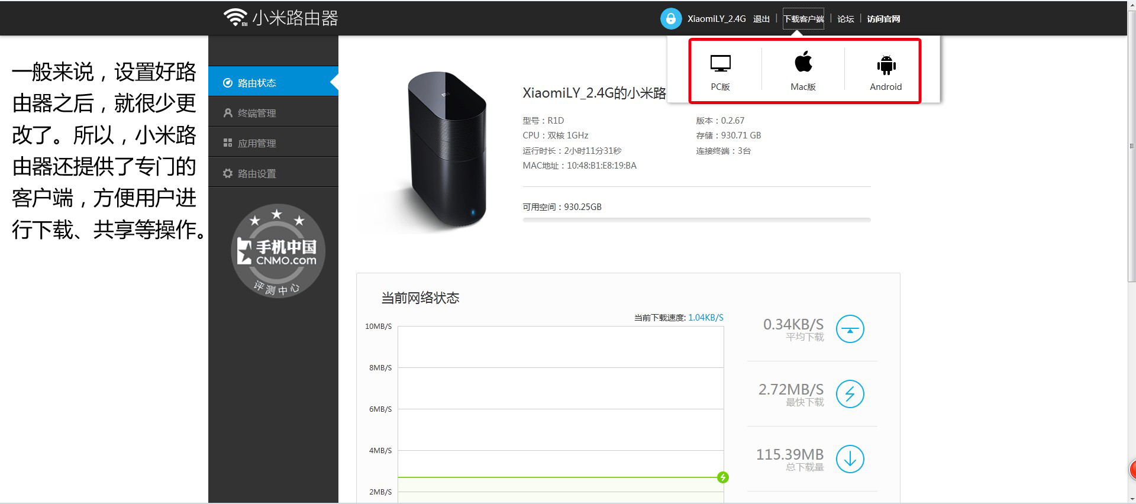Image resolution: width=1136 pixels, height=504 pixels.
Task: Click the 应用管理 grid icon
Action: 227,143
